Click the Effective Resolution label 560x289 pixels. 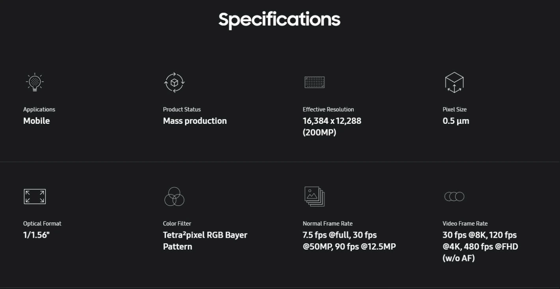[x=328, y=109]
